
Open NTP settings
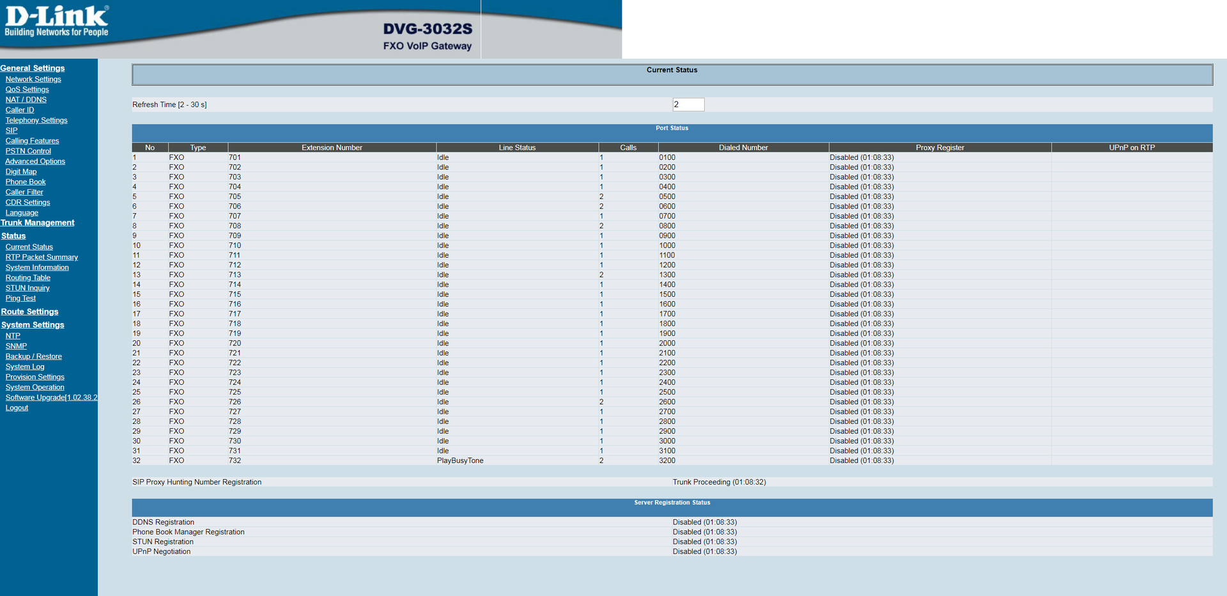point(13,336)
